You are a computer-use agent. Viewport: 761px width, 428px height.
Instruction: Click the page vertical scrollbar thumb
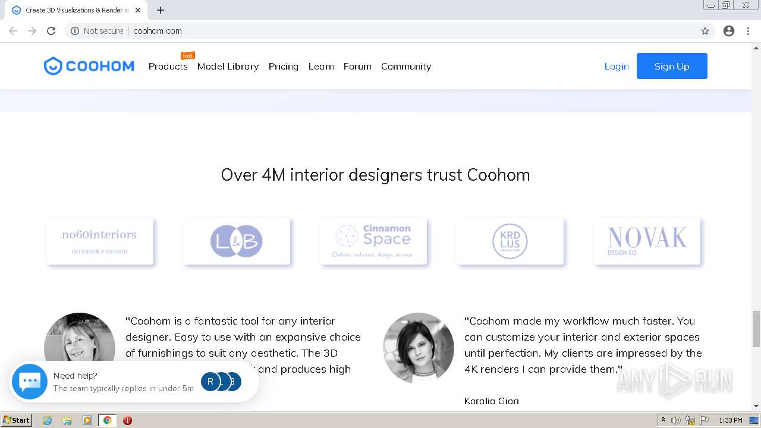coord(756,328)
